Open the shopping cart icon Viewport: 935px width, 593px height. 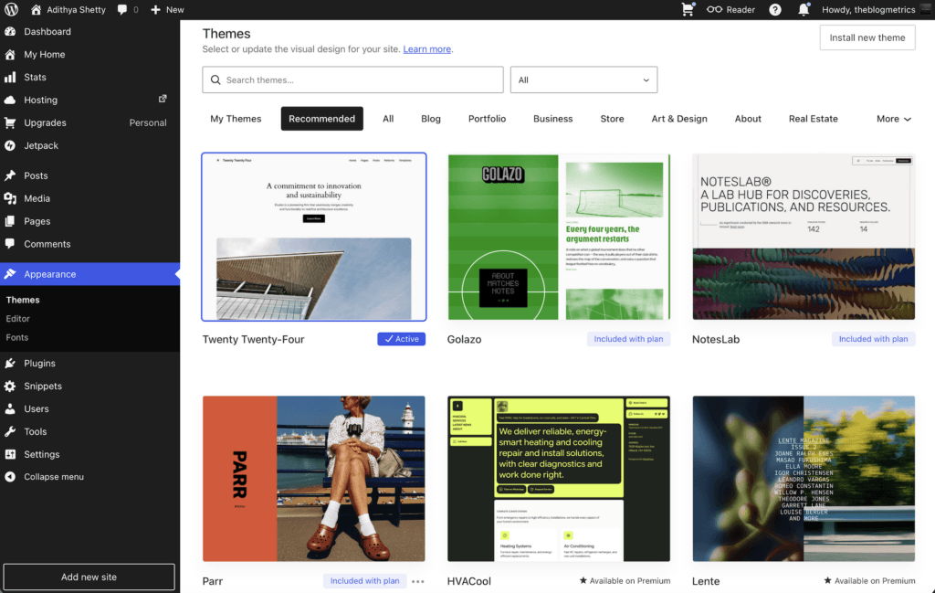click(688, 9)
